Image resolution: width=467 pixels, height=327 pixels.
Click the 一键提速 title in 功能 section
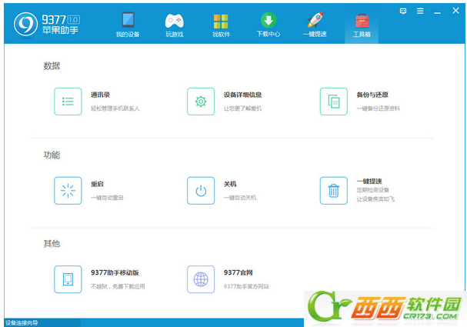click(x=369, y=181)
